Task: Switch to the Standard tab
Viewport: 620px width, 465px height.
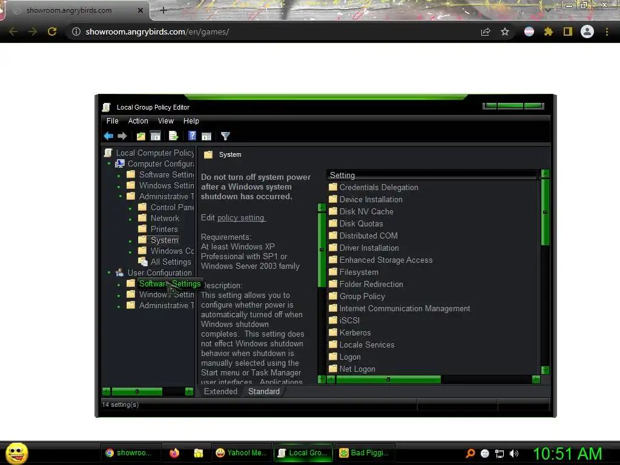Action: pyautogui.click(x=264, y=392)
